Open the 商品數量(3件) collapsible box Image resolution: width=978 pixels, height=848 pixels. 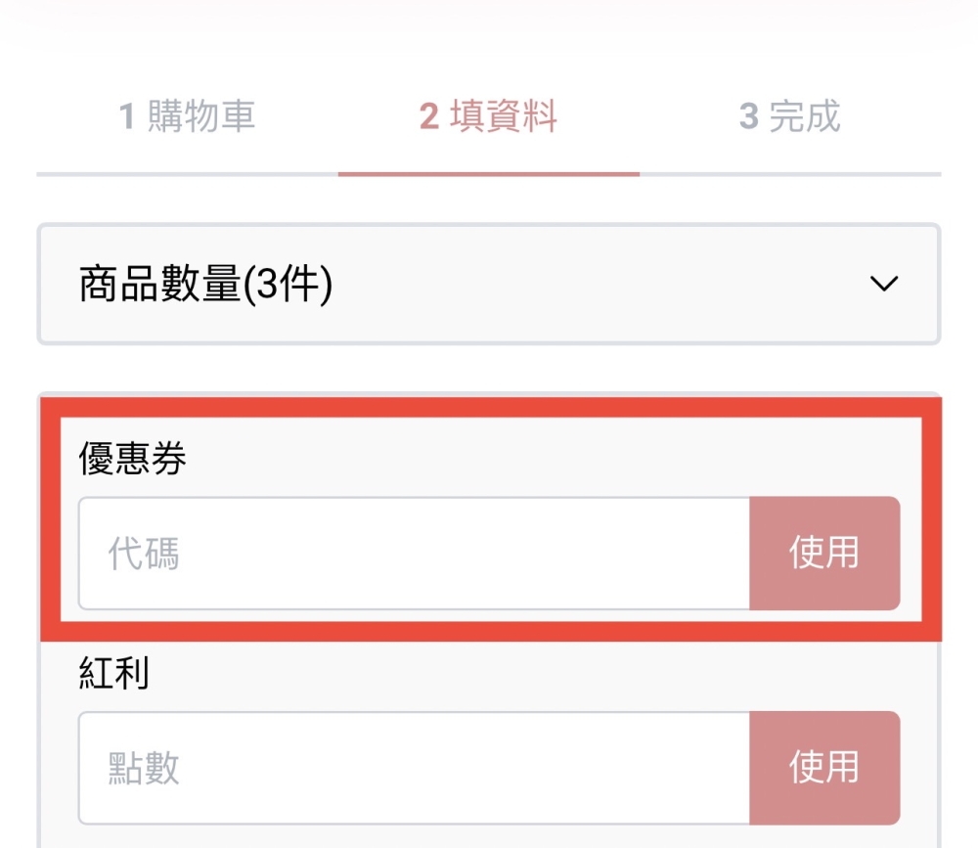coord(489,284)
